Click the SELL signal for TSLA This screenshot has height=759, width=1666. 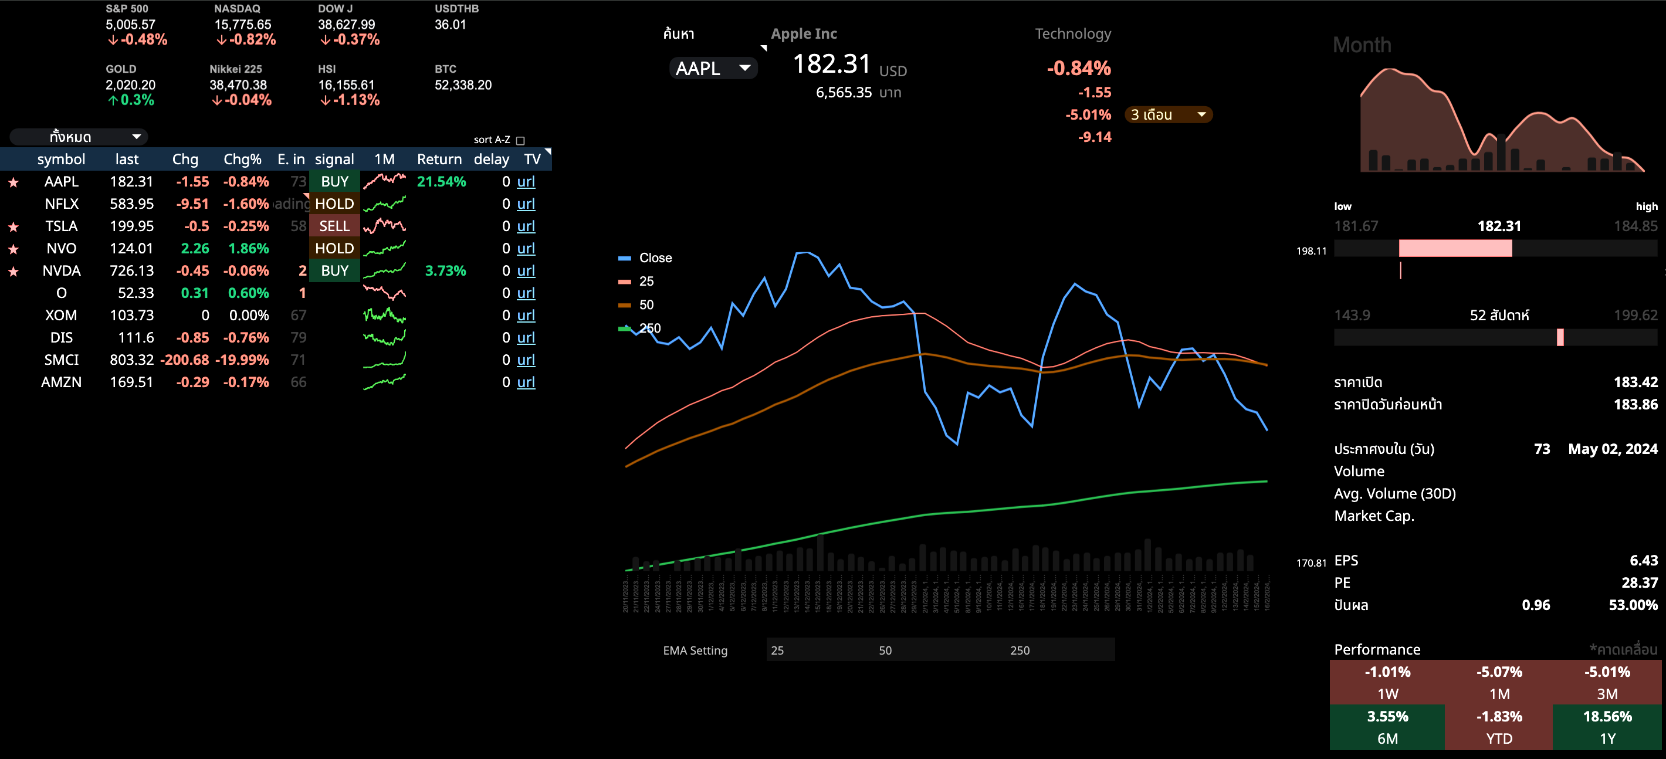click(334, 226)
